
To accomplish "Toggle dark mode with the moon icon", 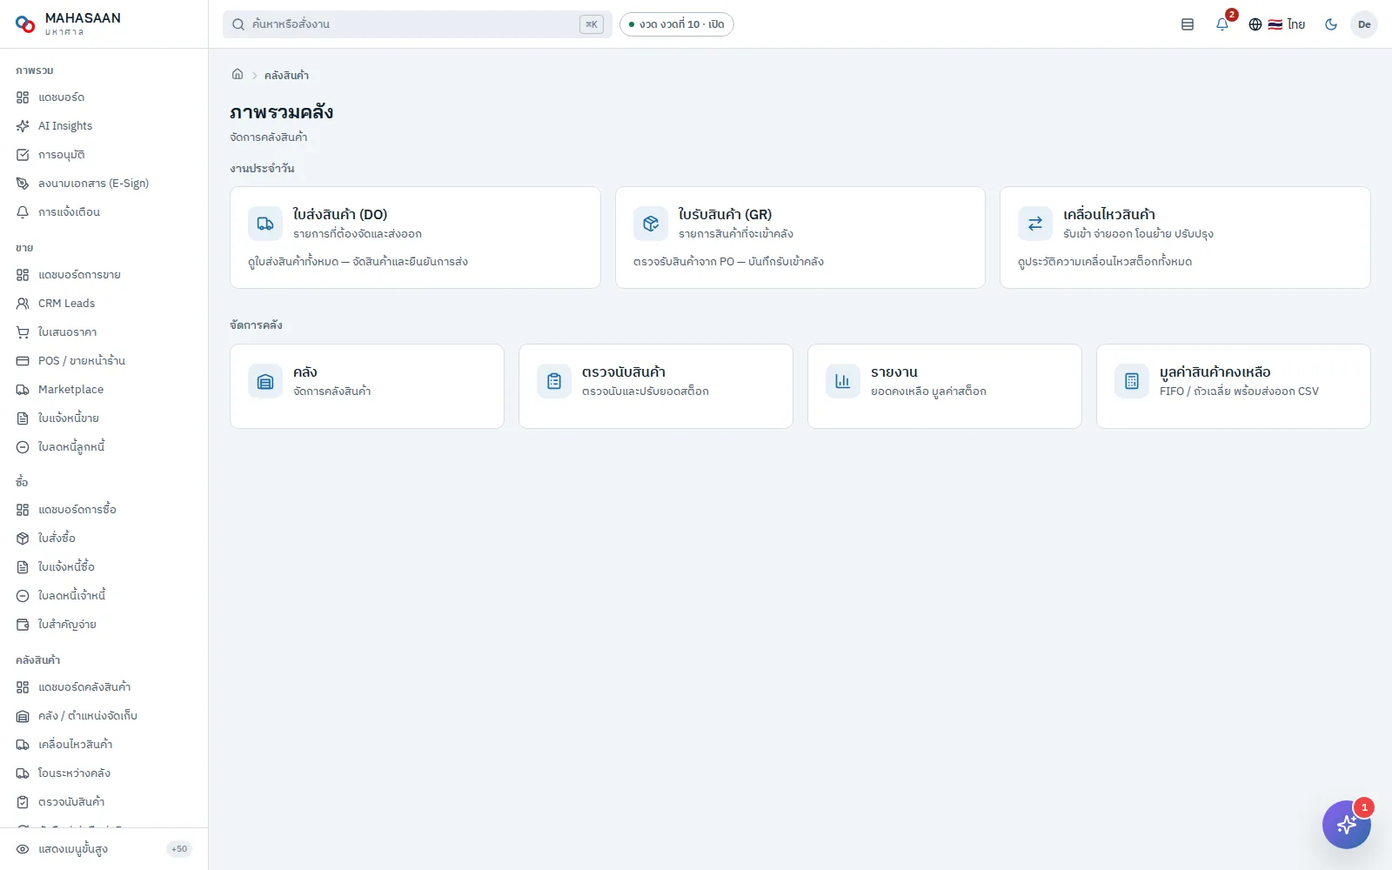I will [x=1331, y=24].
